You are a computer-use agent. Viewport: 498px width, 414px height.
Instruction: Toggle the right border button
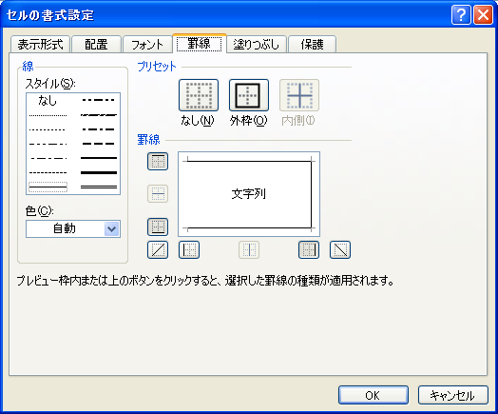coord(309,249)
